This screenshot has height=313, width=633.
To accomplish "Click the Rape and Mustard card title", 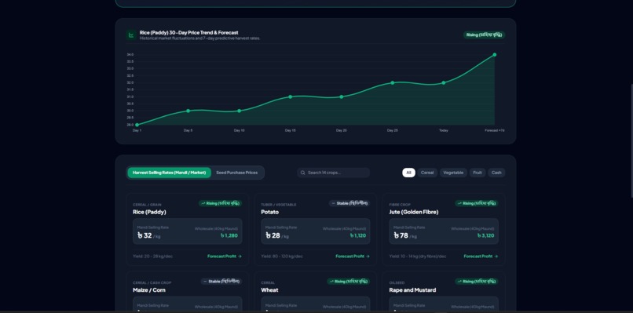I will (x=412, y=290).
